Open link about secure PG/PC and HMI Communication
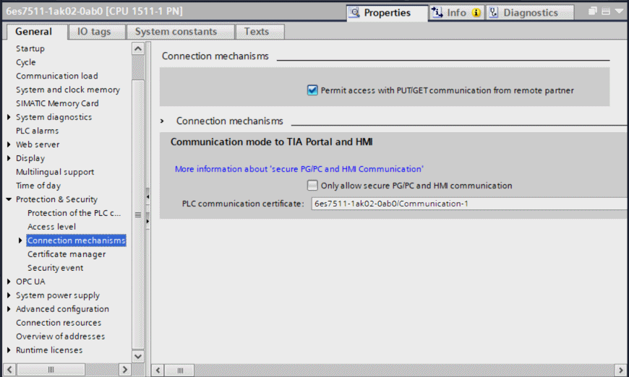Screen dimensions: 629x377 tap(299, 169)
